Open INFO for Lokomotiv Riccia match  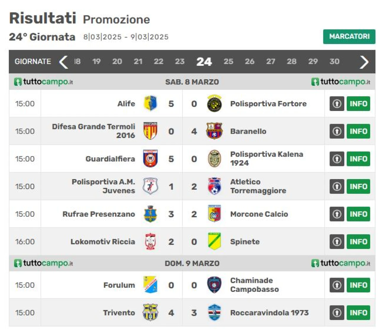point(358,242)
